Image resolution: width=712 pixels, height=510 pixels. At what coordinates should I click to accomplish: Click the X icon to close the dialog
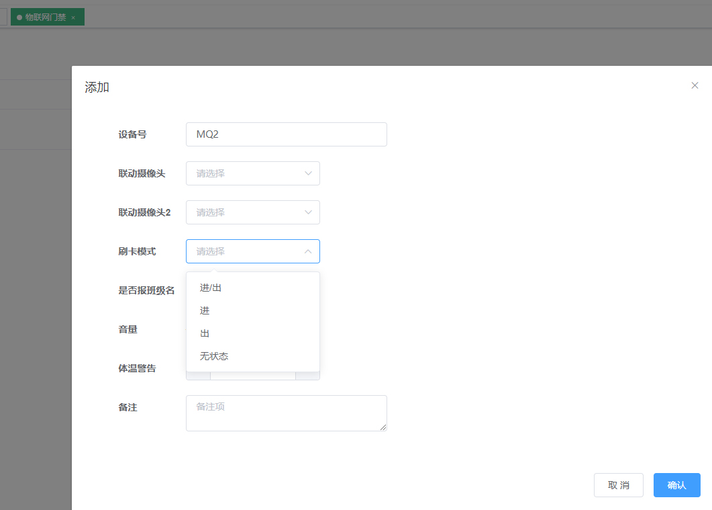pyautogui.click(x=695, y=85)
